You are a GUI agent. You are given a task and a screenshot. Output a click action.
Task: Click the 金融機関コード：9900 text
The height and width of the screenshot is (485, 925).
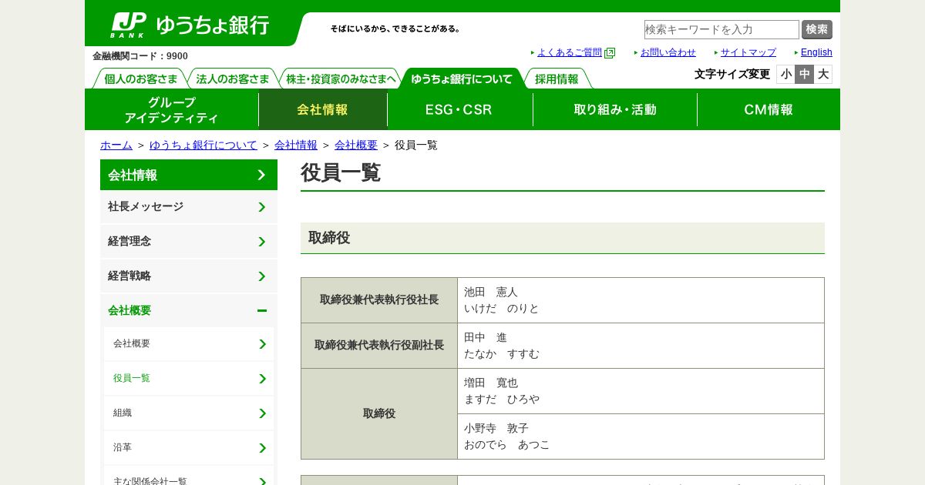click(x=140, y=56)
